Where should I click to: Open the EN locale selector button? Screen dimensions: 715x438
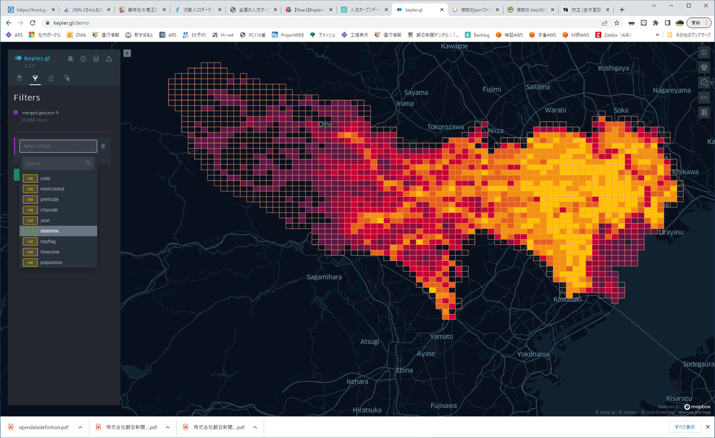pyautogui.click(x=704, y=97)
